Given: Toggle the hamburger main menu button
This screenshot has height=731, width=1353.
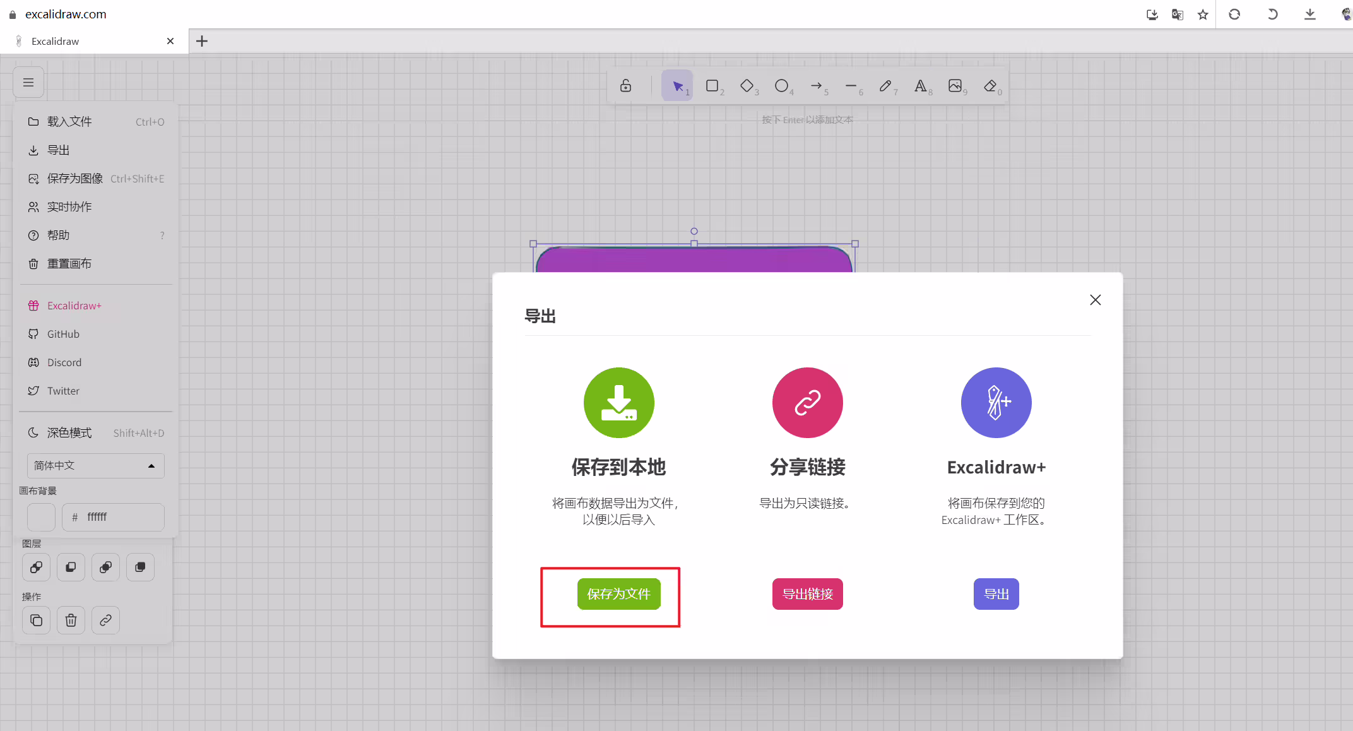Looking at the screenshot, I should 28,82.
